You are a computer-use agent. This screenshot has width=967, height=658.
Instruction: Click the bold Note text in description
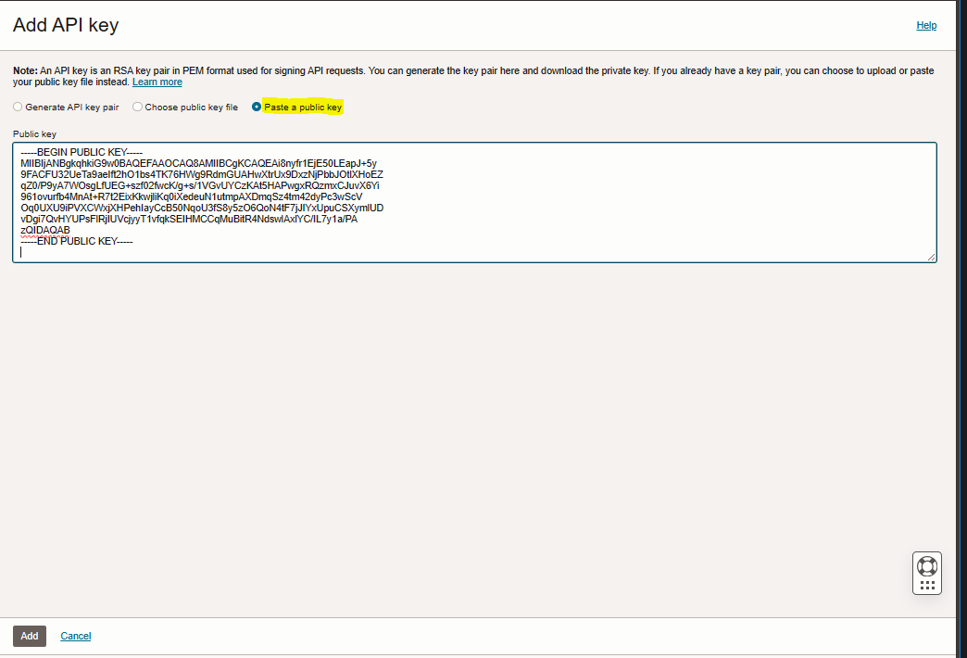point(24,70)
